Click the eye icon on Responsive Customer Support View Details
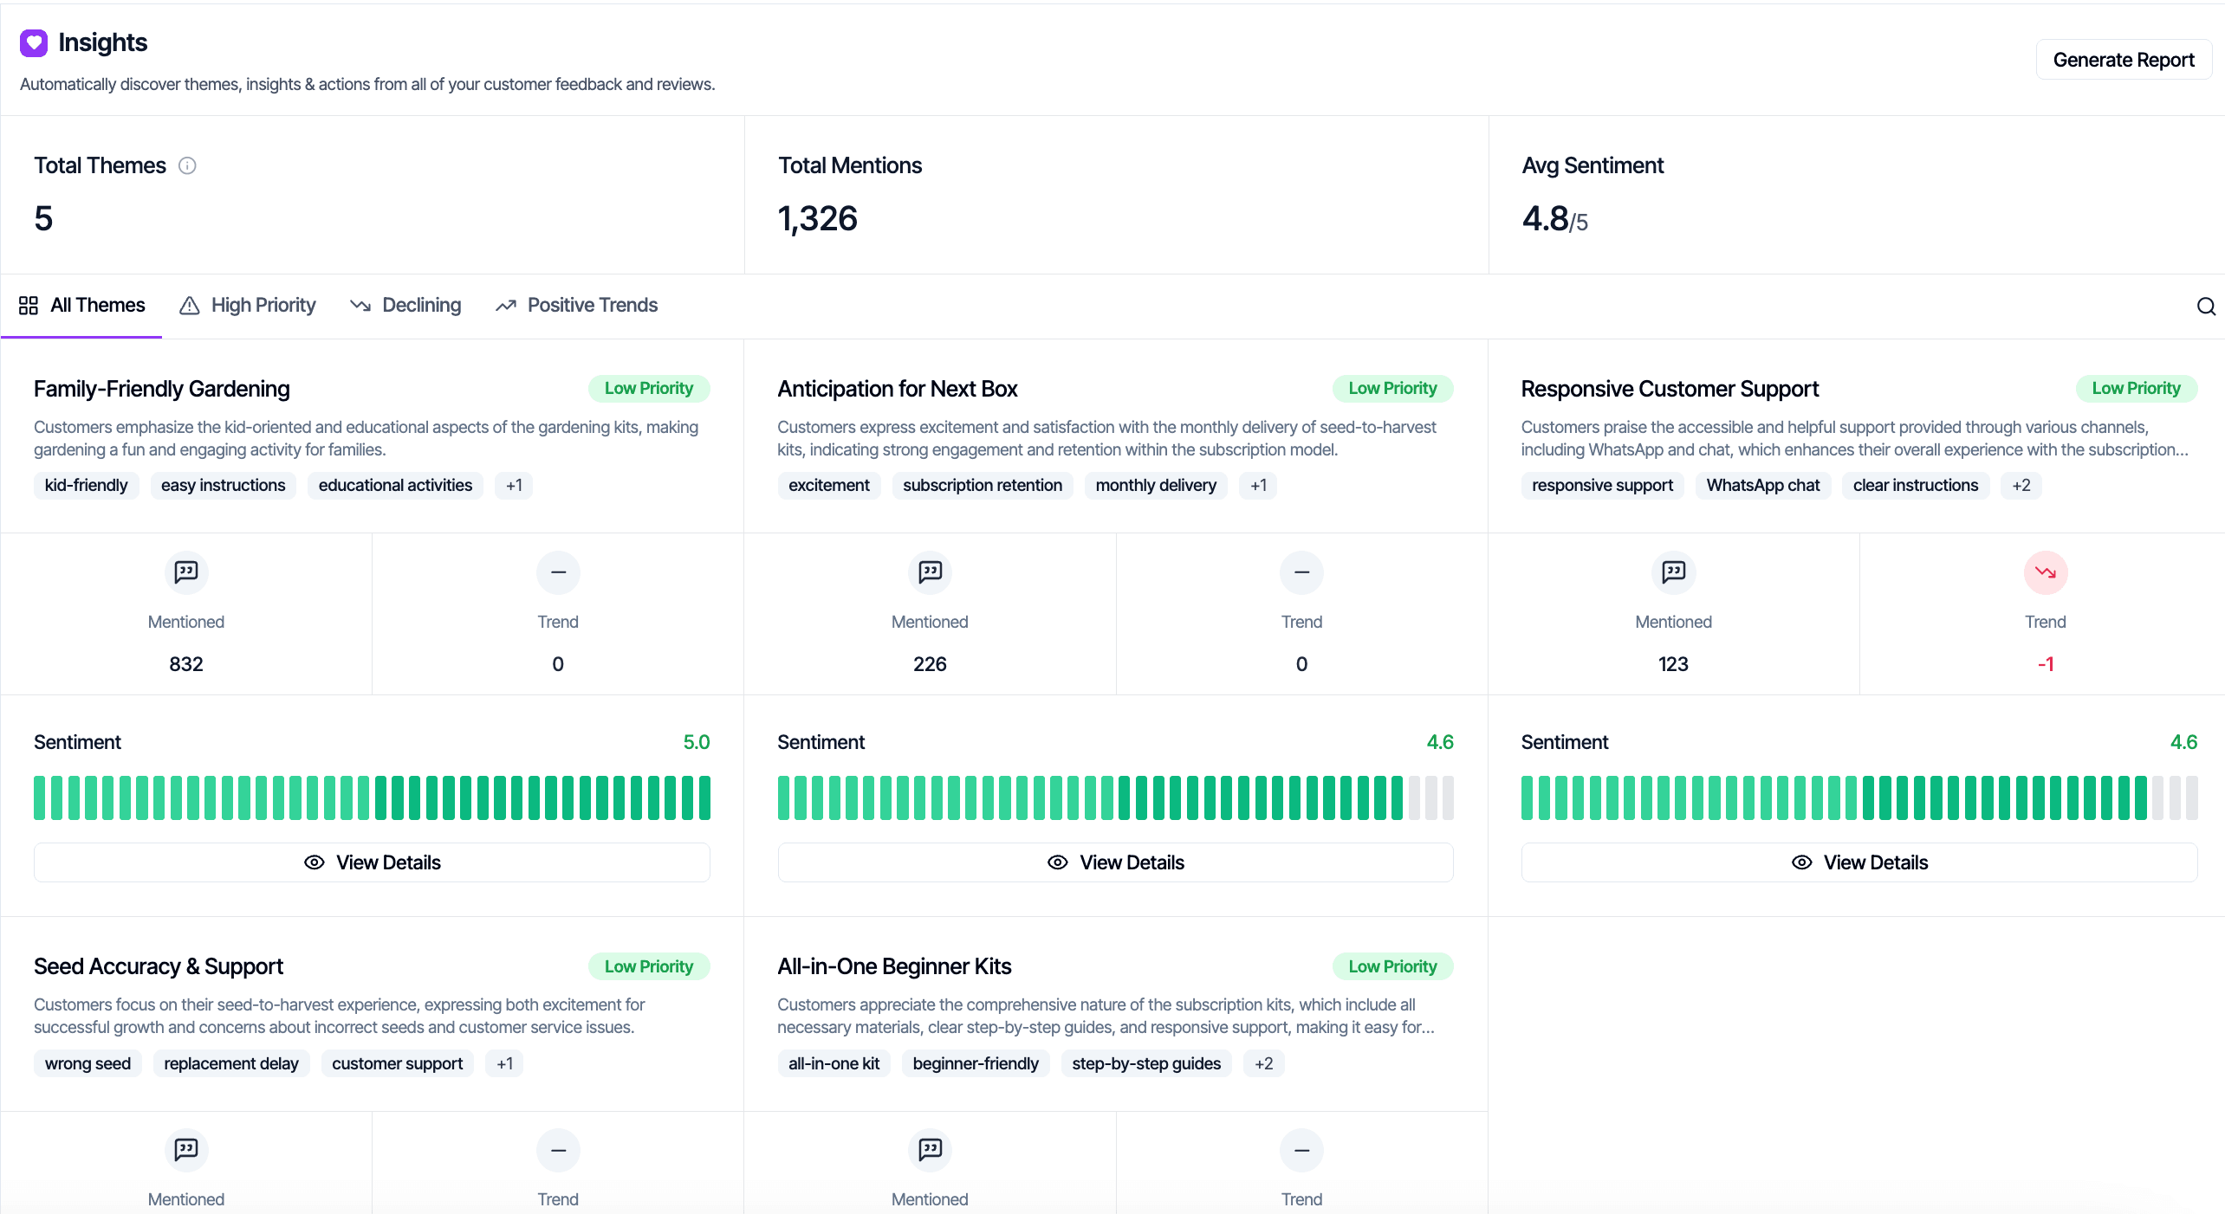 point(1802,862)
